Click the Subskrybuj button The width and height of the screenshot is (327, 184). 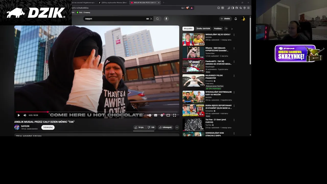[x=48, y=127]
